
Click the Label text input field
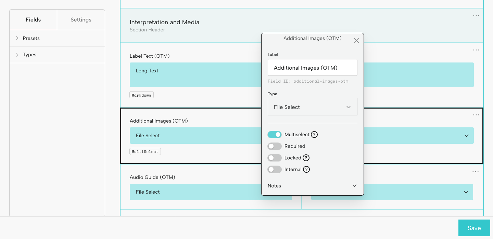pyautogui.click(x=312, y=68)
